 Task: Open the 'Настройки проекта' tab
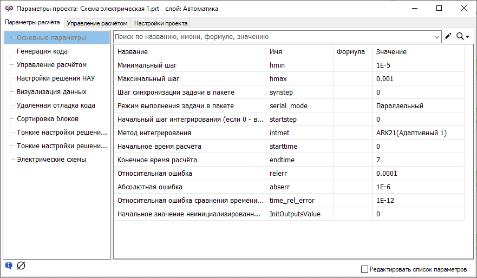(x=161, y=23)
